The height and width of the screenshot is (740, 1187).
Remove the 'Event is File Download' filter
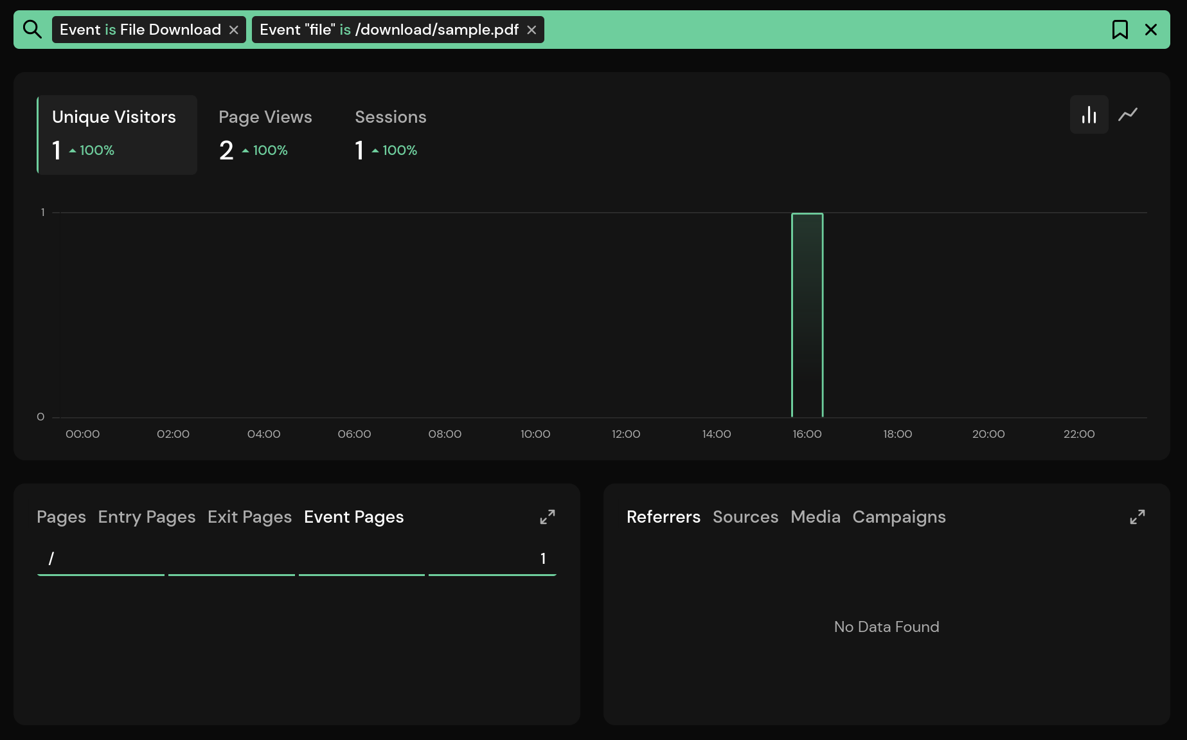234,29
